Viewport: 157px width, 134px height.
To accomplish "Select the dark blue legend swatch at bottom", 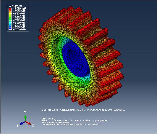I will tap(10, 28).
